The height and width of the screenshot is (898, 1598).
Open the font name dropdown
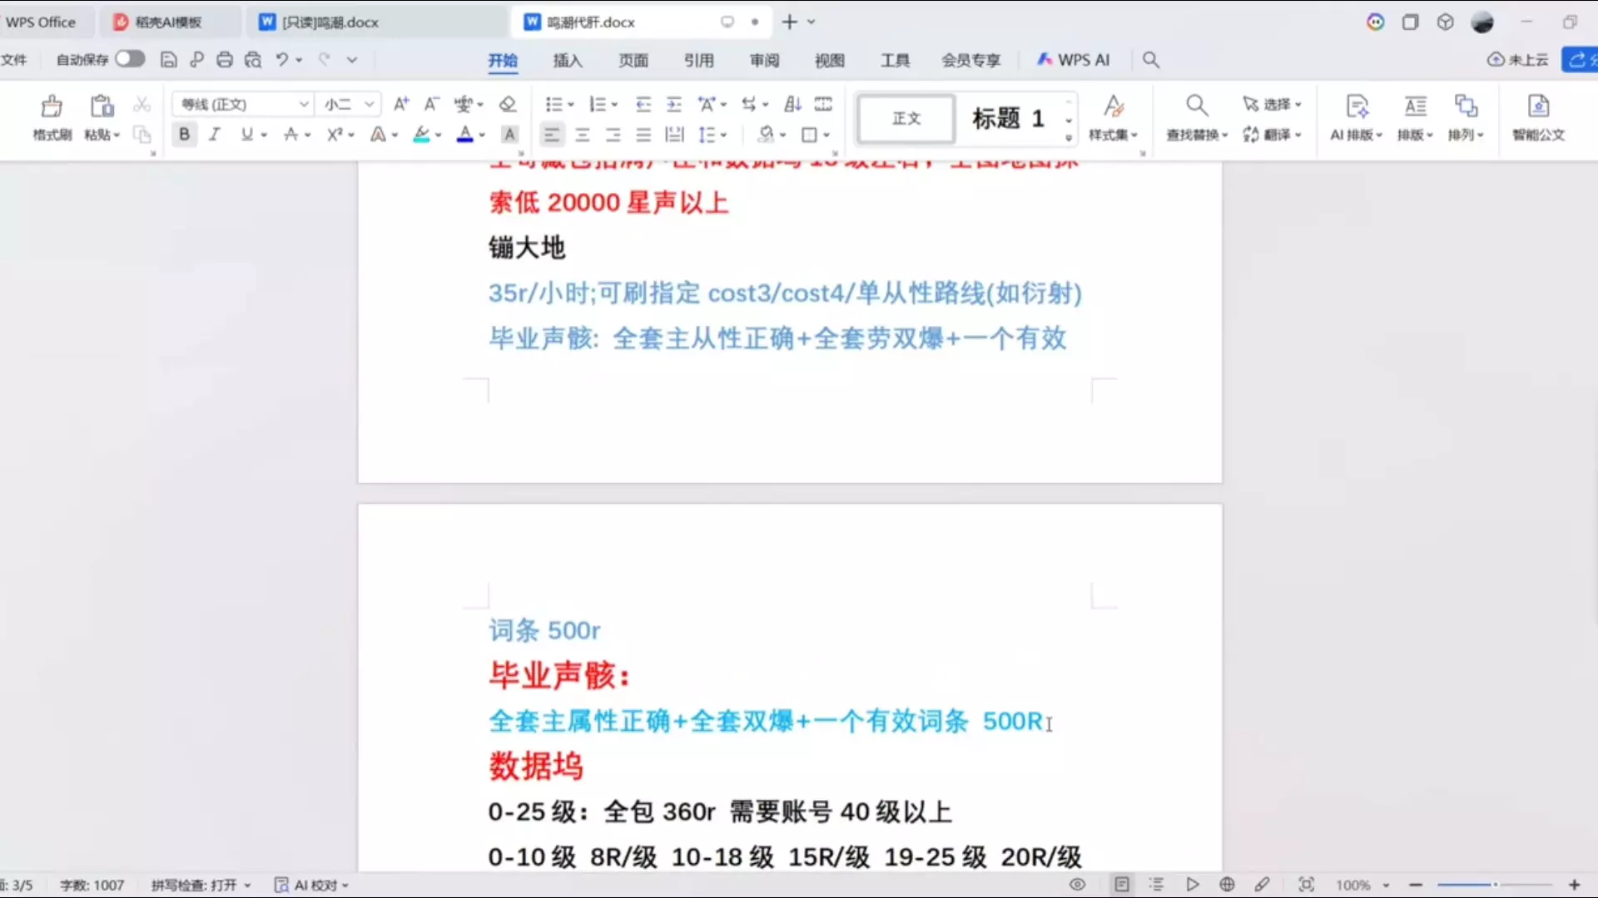[x=304, y=104]
